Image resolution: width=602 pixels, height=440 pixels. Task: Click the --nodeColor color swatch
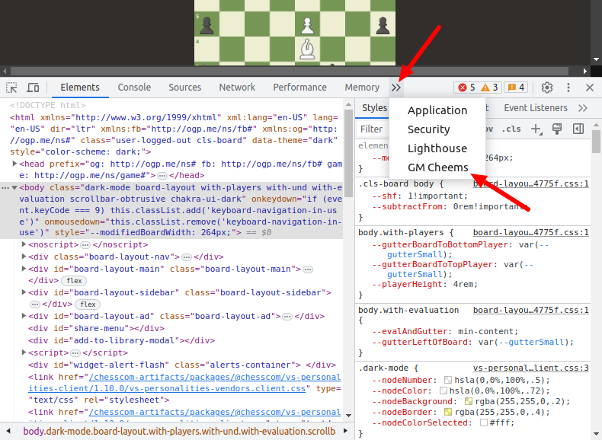(443, 391)
